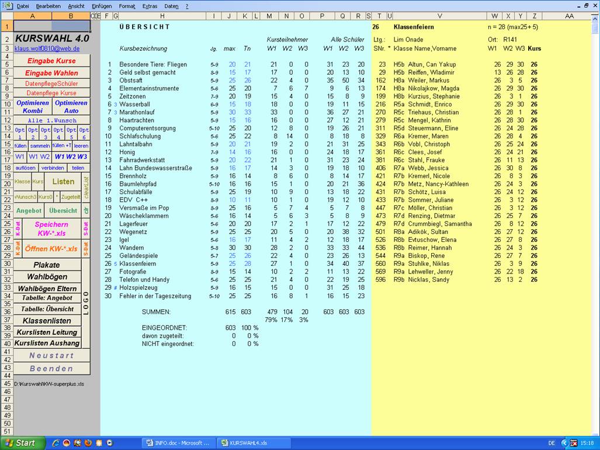Click the Opt 3 optimization button
600x450 pixels.
click(x=46, y=133)
